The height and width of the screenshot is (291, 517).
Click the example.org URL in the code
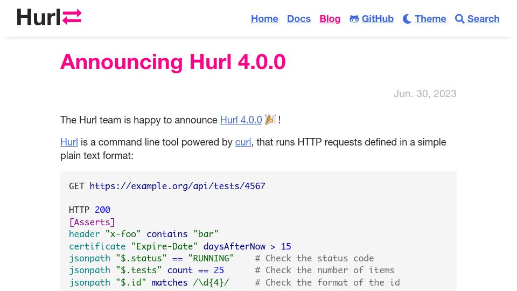click(x=177, y=186)
